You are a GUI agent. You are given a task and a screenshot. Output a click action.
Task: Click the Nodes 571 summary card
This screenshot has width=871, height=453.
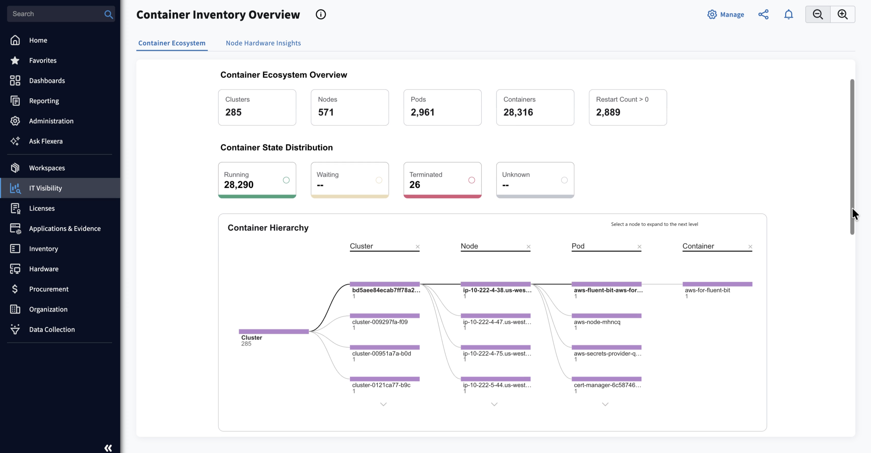pyautogui.click(x=350, y=107)
